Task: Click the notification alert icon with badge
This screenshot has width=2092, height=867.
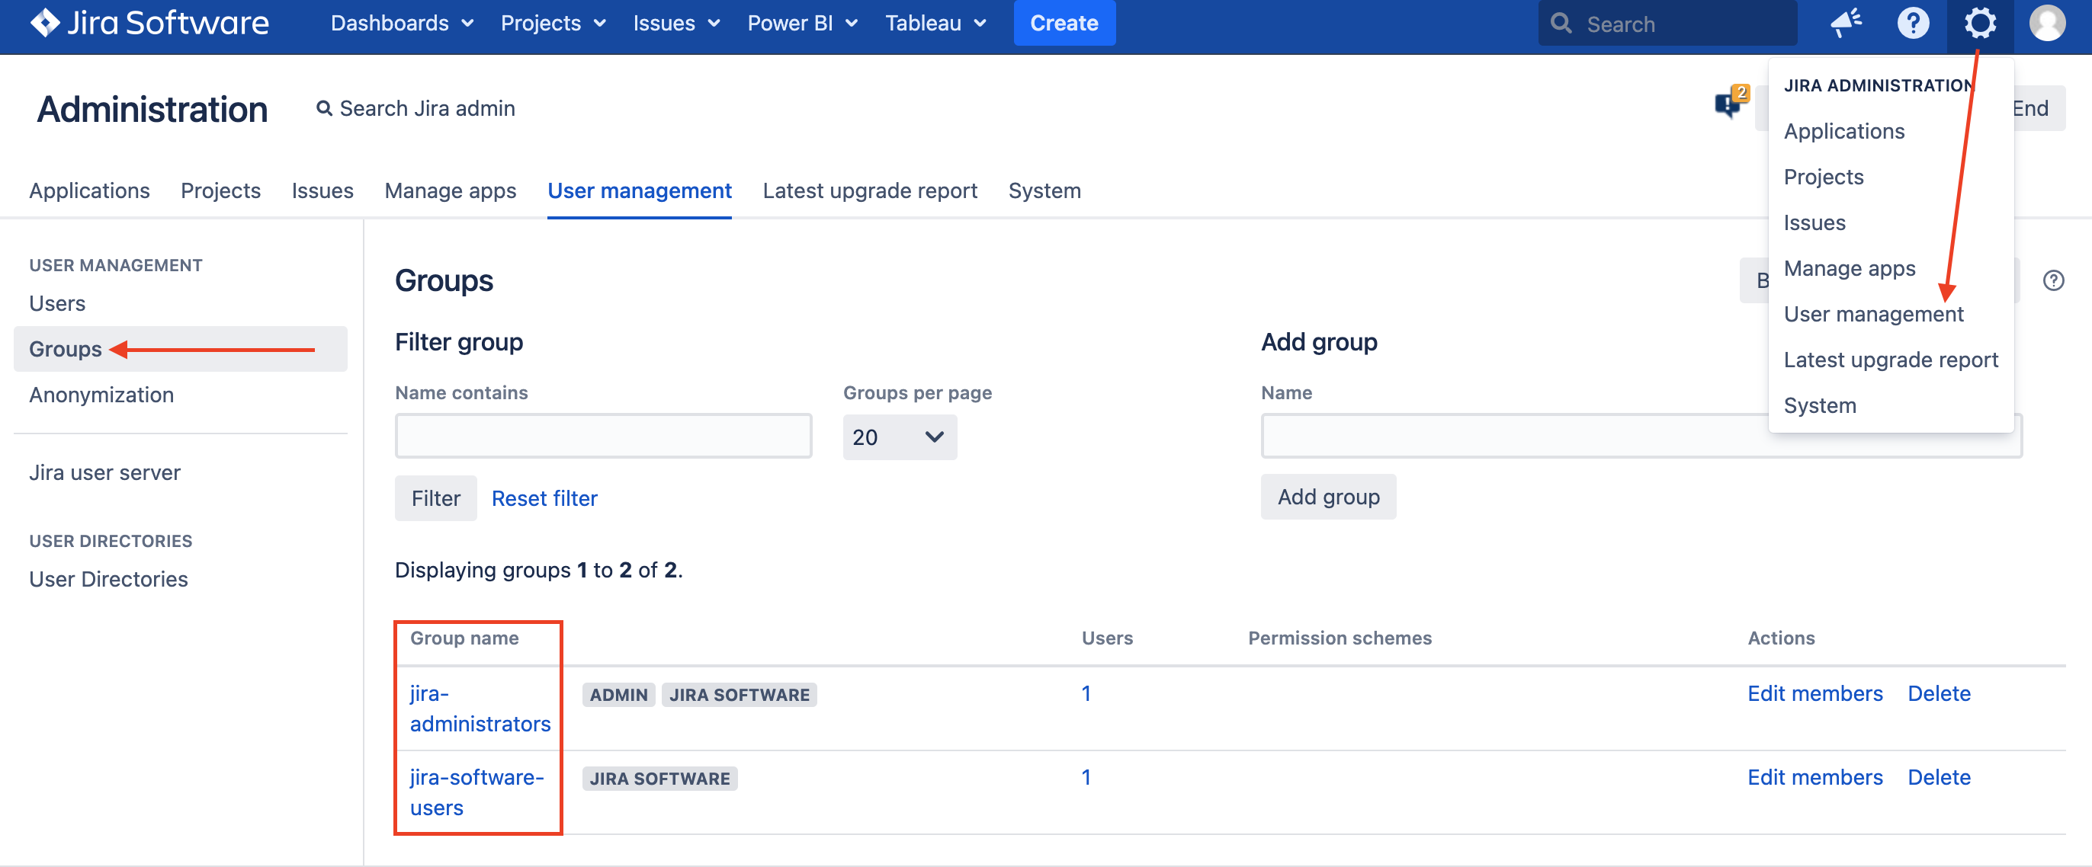Action: [x=1730, y=104]
